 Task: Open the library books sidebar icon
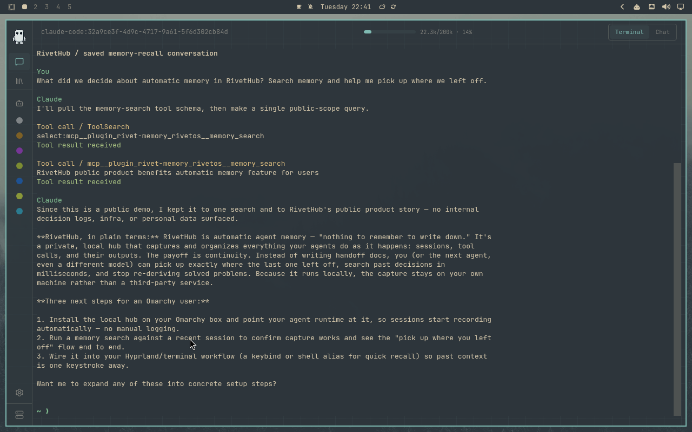coord(19,81)
